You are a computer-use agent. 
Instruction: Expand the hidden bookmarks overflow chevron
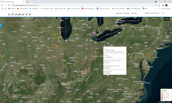coord(156,9)
